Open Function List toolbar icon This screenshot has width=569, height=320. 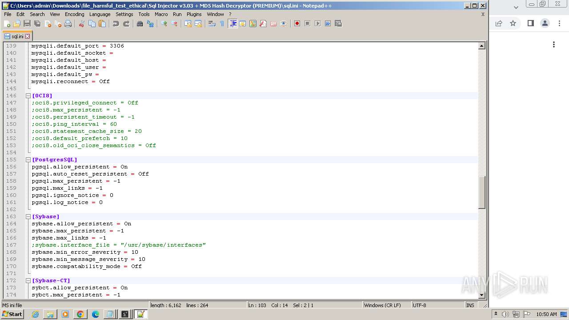(263, 24)
